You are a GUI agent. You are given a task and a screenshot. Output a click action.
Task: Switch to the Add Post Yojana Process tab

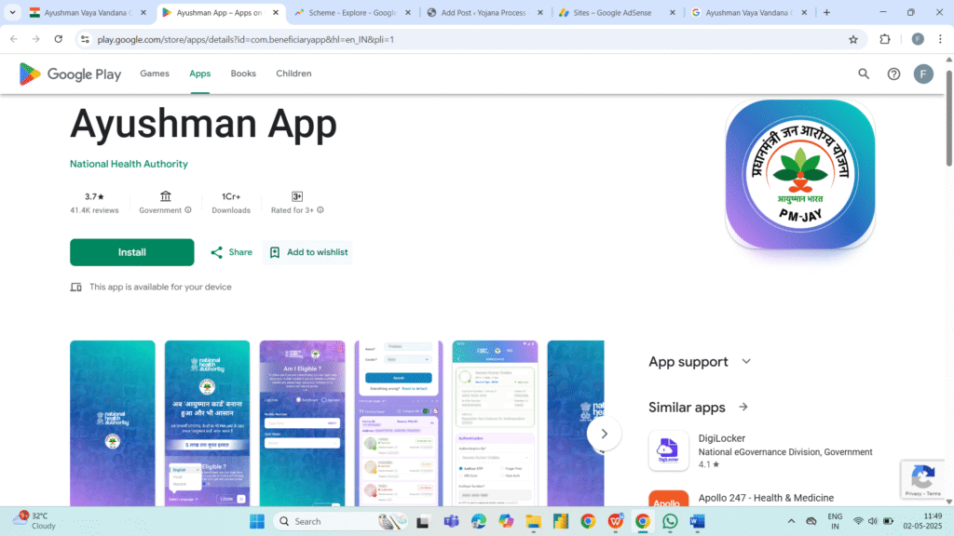coord(484,12)
